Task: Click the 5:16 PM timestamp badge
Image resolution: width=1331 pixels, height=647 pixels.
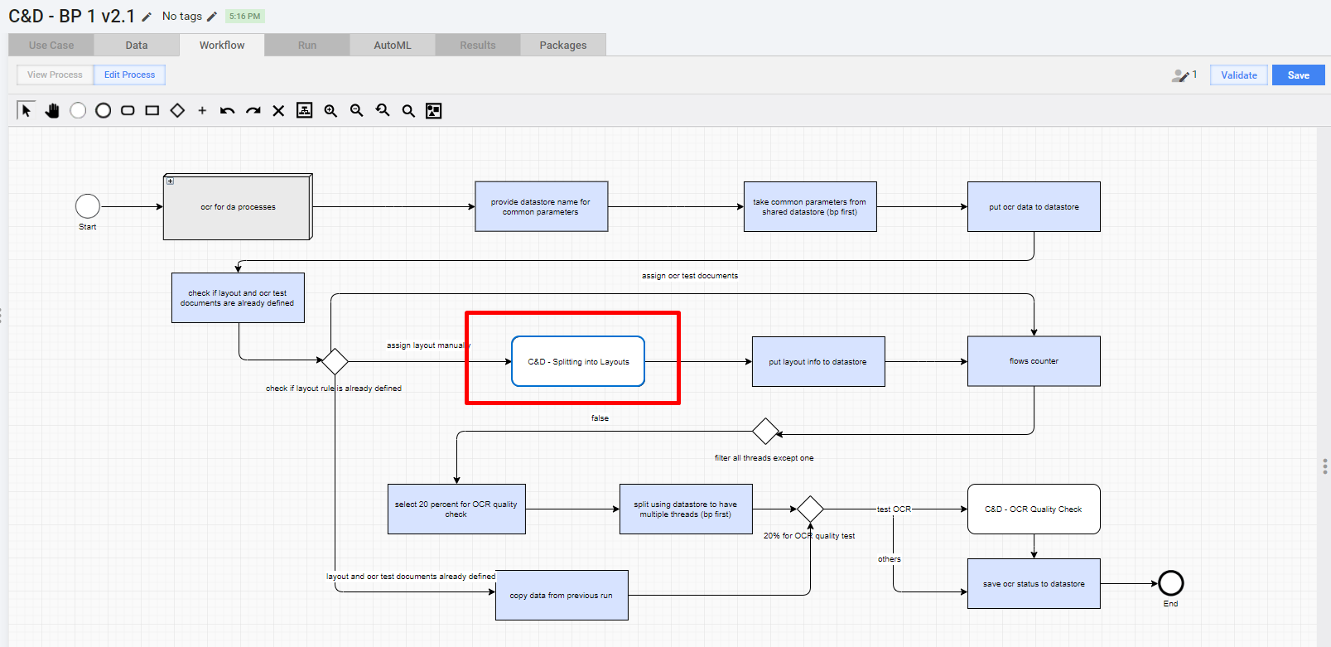Action: 244,17
